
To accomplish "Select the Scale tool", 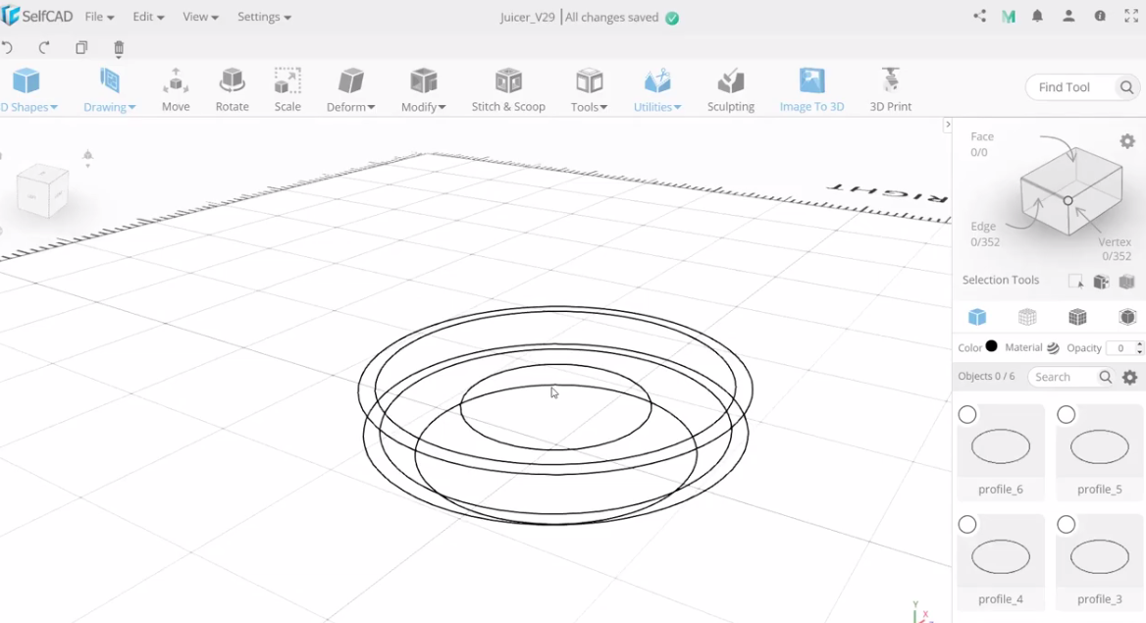I will click(287, 90).
